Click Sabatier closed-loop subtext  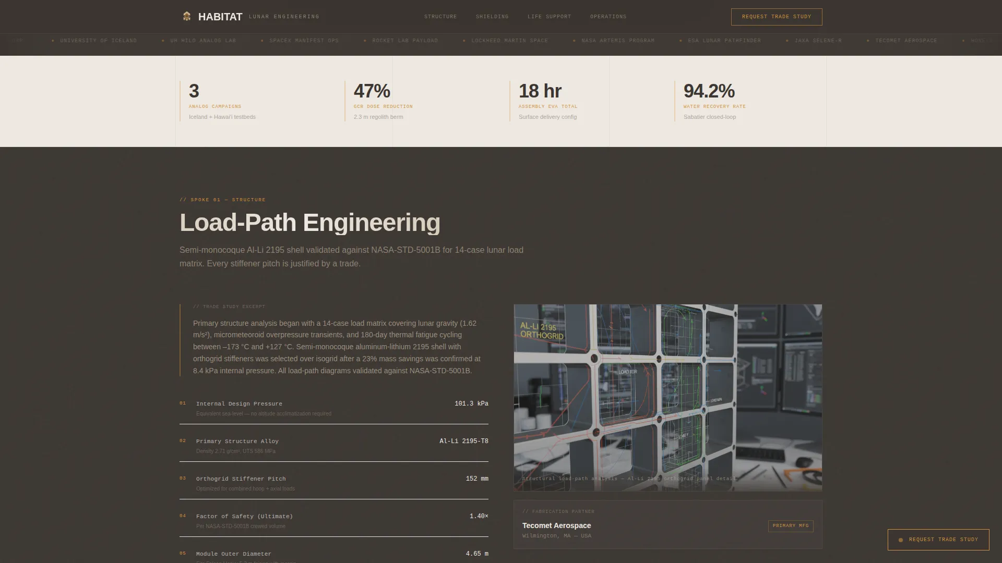pos(710,117)
